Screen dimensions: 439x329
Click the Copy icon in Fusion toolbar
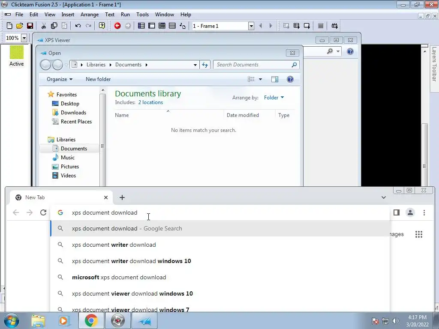tap(54, 26)
